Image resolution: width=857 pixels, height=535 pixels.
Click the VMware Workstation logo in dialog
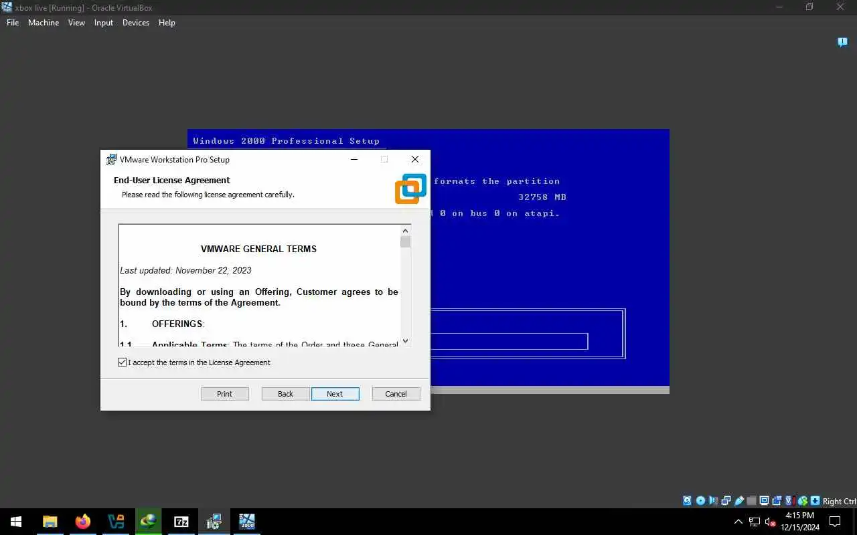[x=410, y=189]
